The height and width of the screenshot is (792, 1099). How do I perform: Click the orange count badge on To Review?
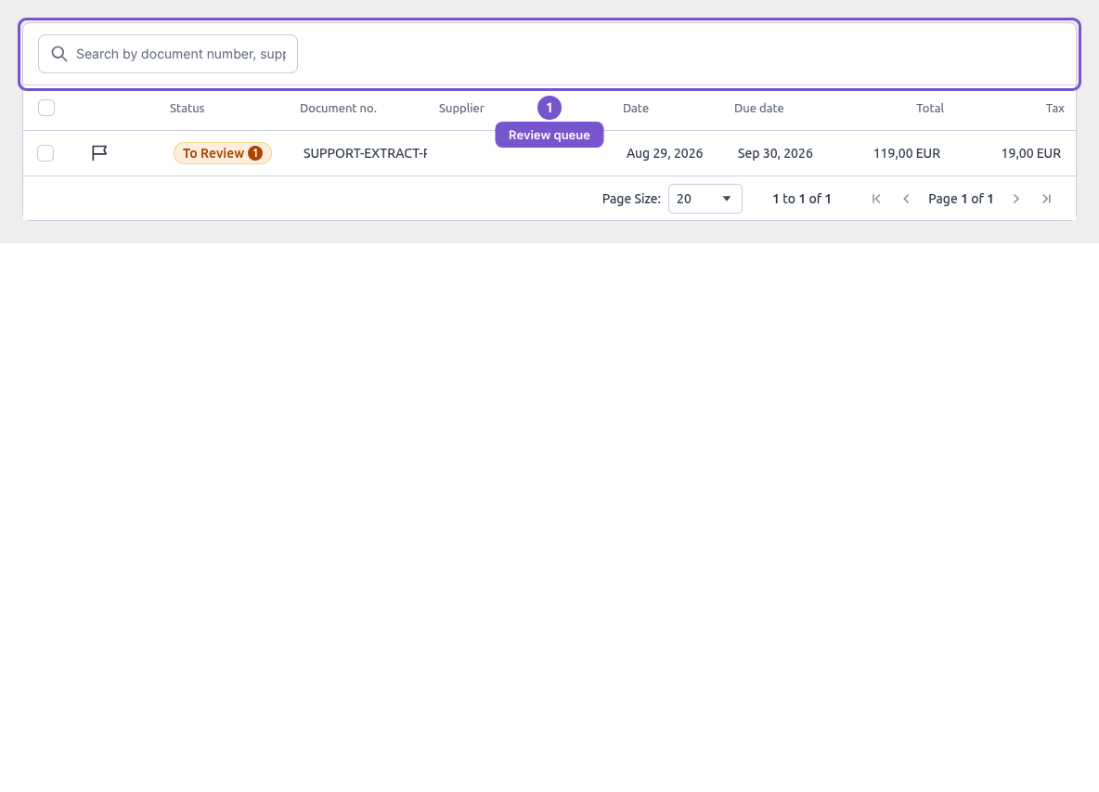click(x=255, y=153)
